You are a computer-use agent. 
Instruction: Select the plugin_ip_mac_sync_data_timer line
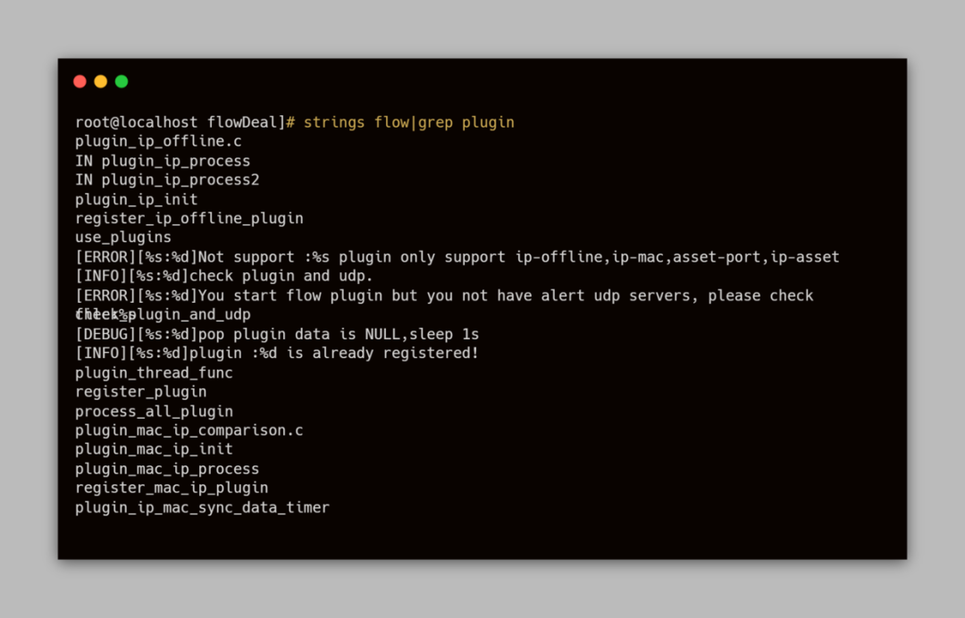(202, 507)
